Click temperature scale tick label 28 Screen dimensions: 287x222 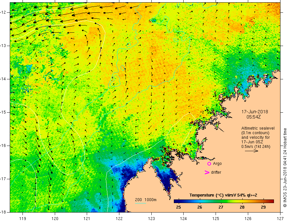[x=242, y=207]
